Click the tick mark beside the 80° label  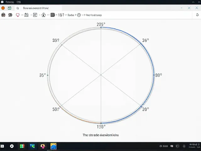coord(154,75)
